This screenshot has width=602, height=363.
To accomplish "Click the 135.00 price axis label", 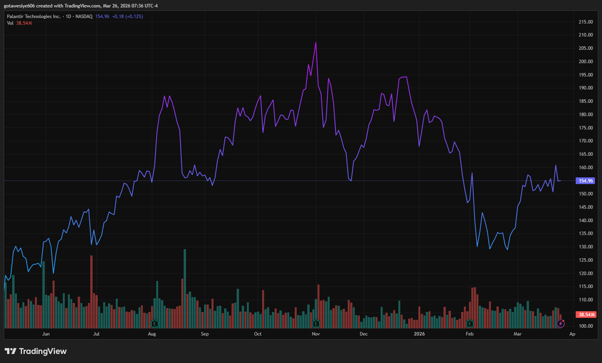I will coord(586,234).
